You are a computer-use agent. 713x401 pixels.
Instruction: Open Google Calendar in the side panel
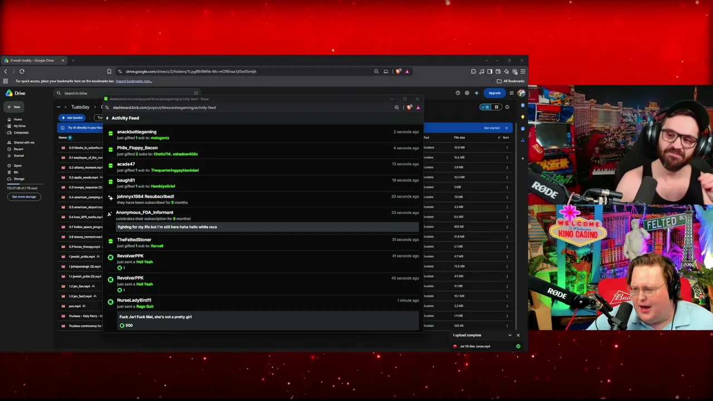[522, 106]
